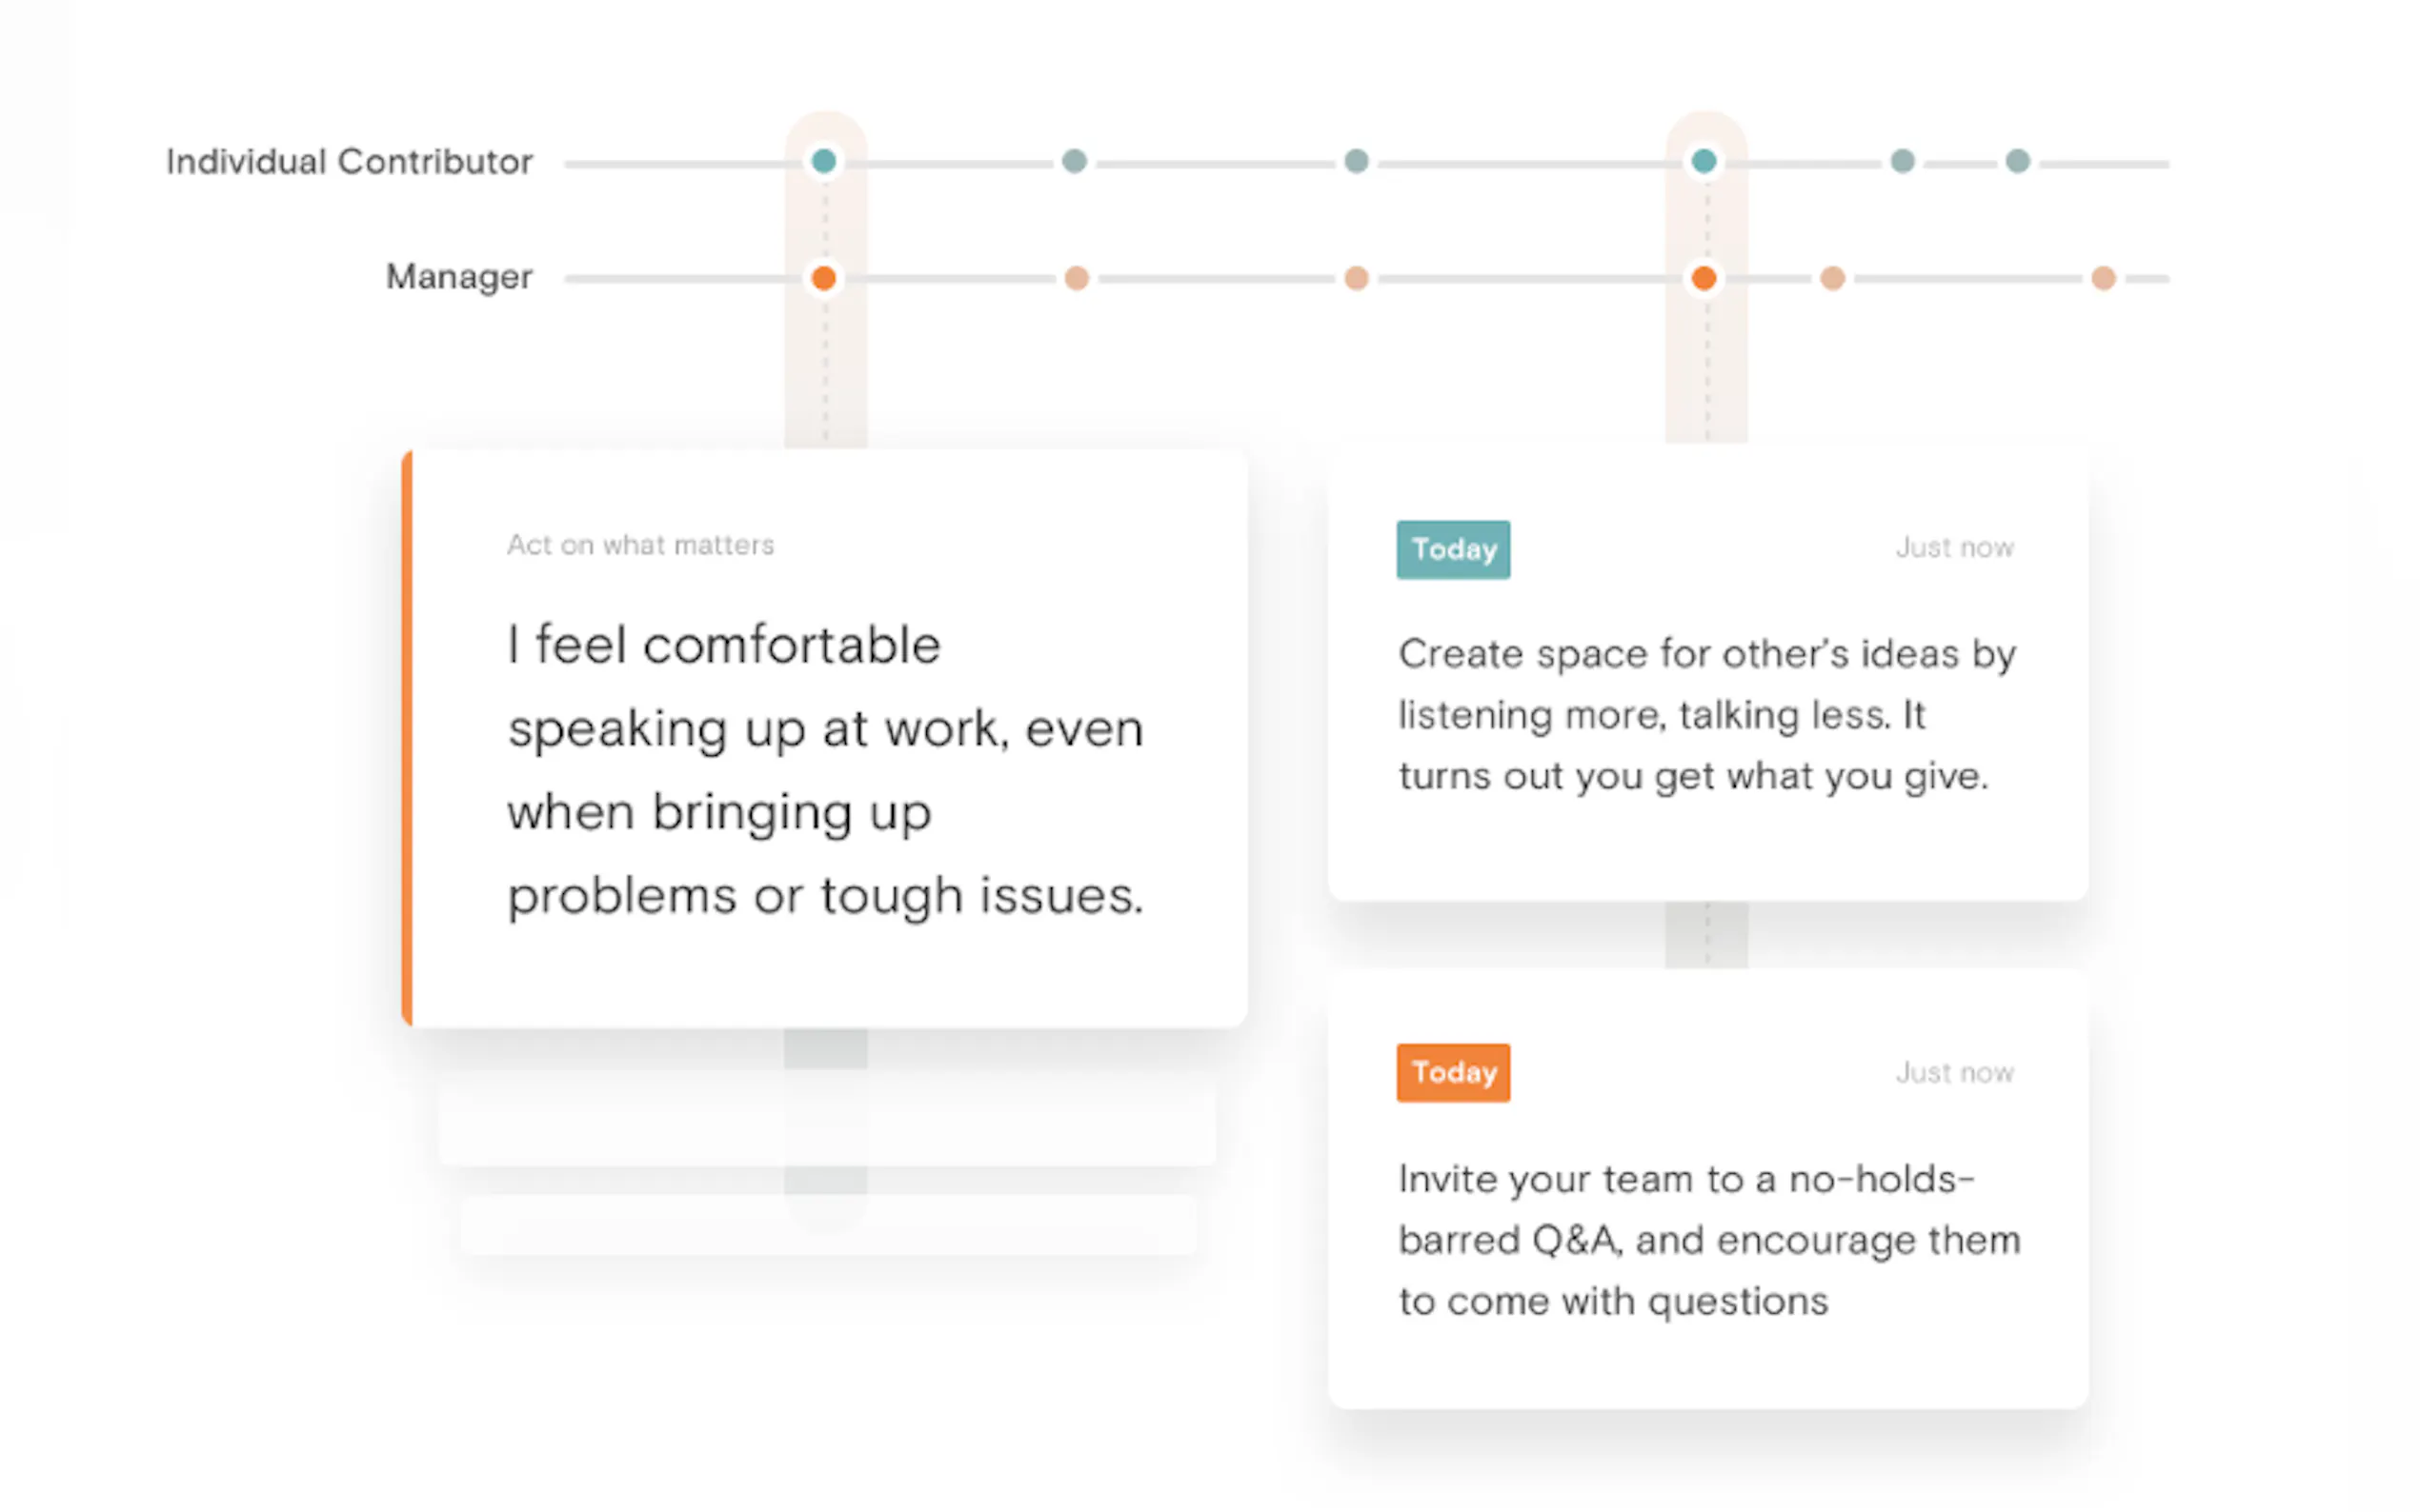The image size is (2420, 1512).
Task: Click "Just now" timestamp beside the orange Today badge
Action: pos(1954,1073)
